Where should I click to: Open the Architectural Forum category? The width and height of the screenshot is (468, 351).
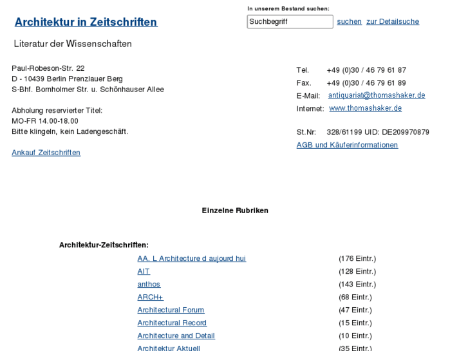171,310
